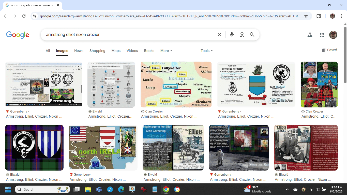Open the tab search icon in Chrome toolbar

point(319,16)
